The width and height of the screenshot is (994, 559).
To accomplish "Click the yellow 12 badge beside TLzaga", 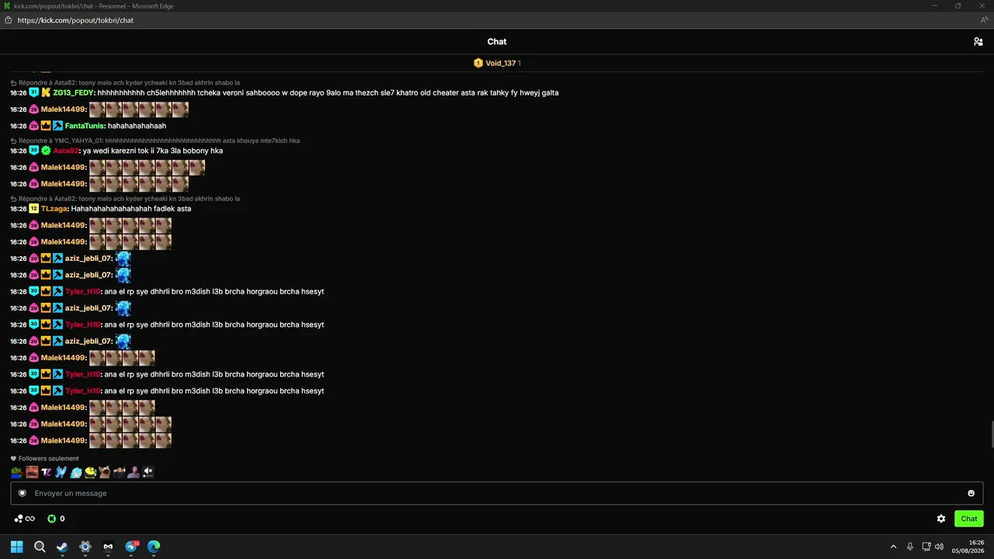I will 34,209.
